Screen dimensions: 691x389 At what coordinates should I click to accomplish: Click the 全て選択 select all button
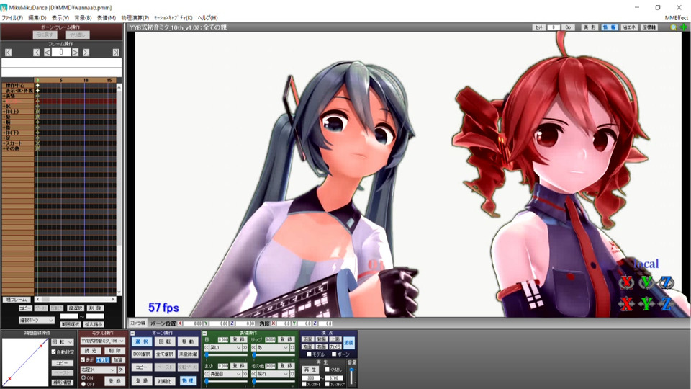[164, 354]
